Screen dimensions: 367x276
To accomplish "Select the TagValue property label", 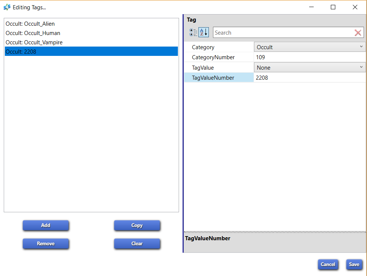I will click(x=219, y=67).
